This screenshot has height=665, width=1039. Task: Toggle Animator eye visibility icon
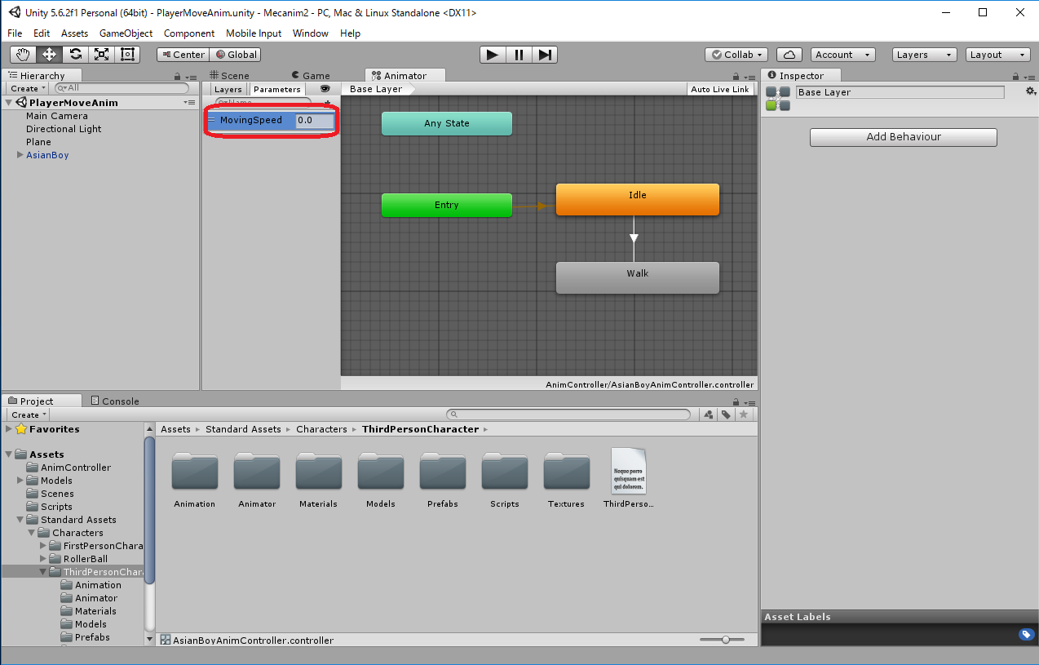(x=325, y=89)
